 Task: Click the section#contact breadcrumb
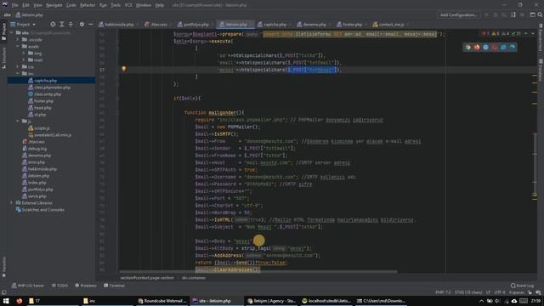[x=147, y=278]
